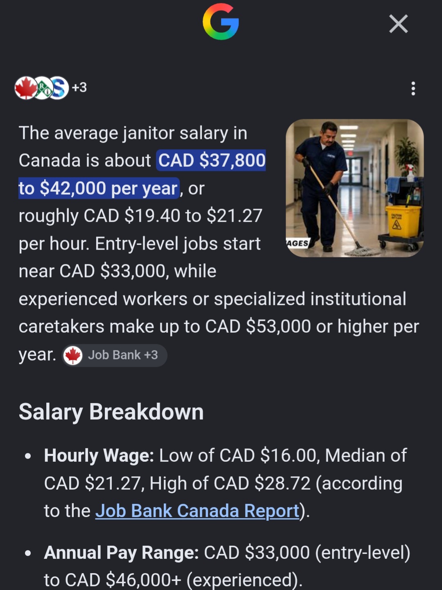This screenshot has height=590, width=442.
Task: Tap the Google logo at top
Action: [x=221, y=22]
